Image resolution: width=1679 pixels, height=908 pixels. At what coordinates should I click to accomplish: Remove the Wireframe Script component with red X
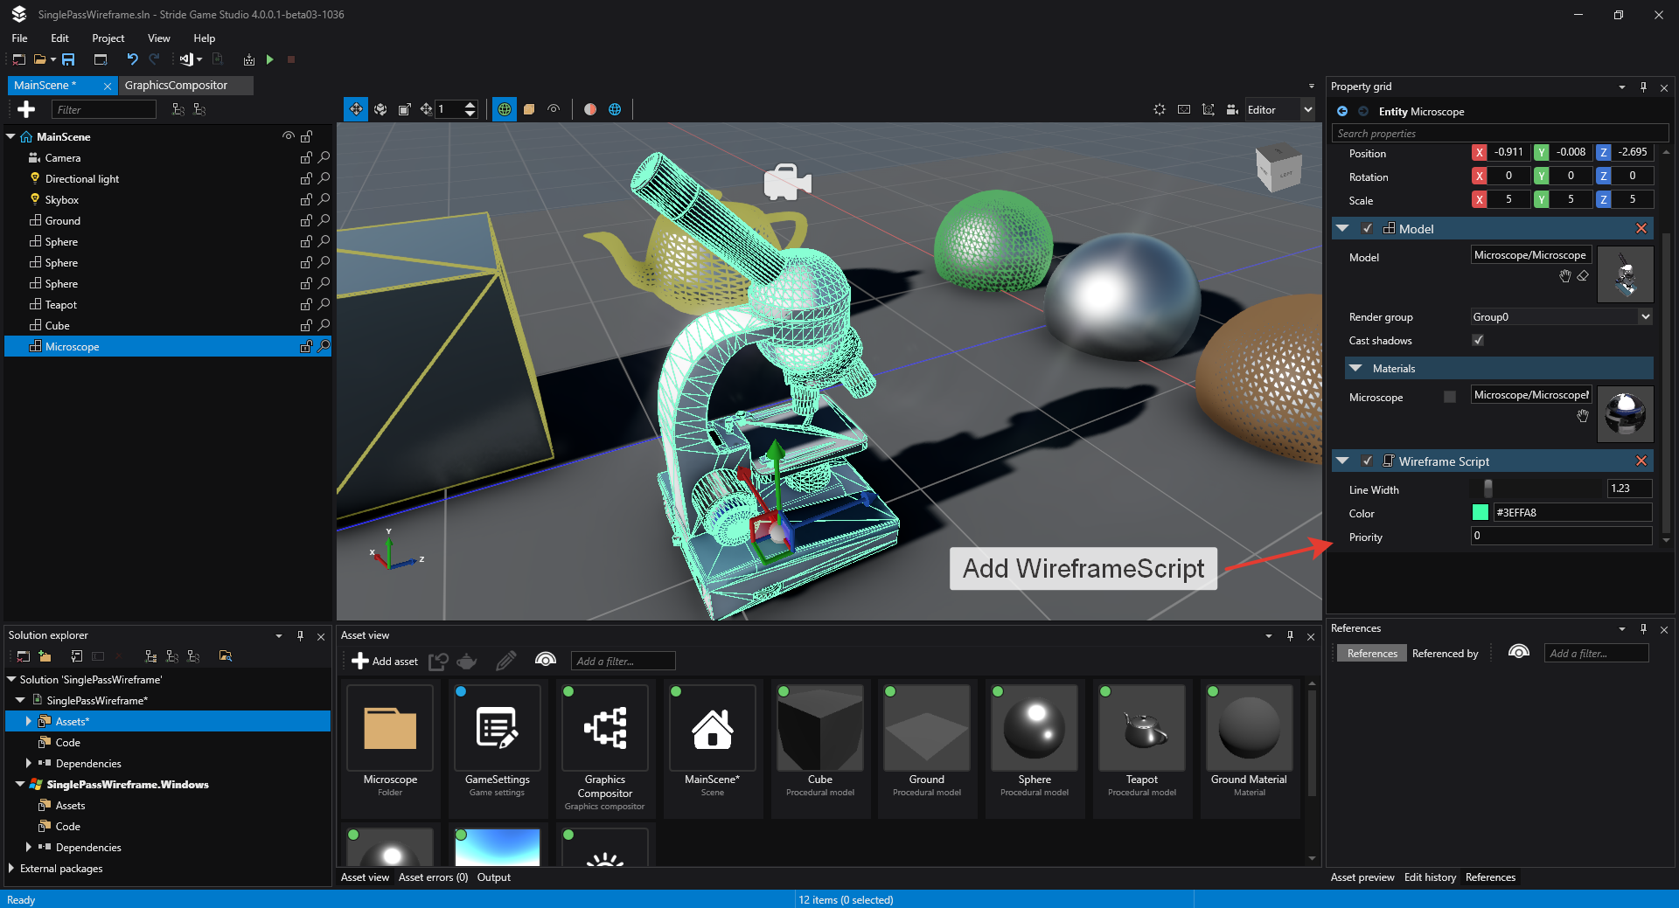tap(1641, 461)
